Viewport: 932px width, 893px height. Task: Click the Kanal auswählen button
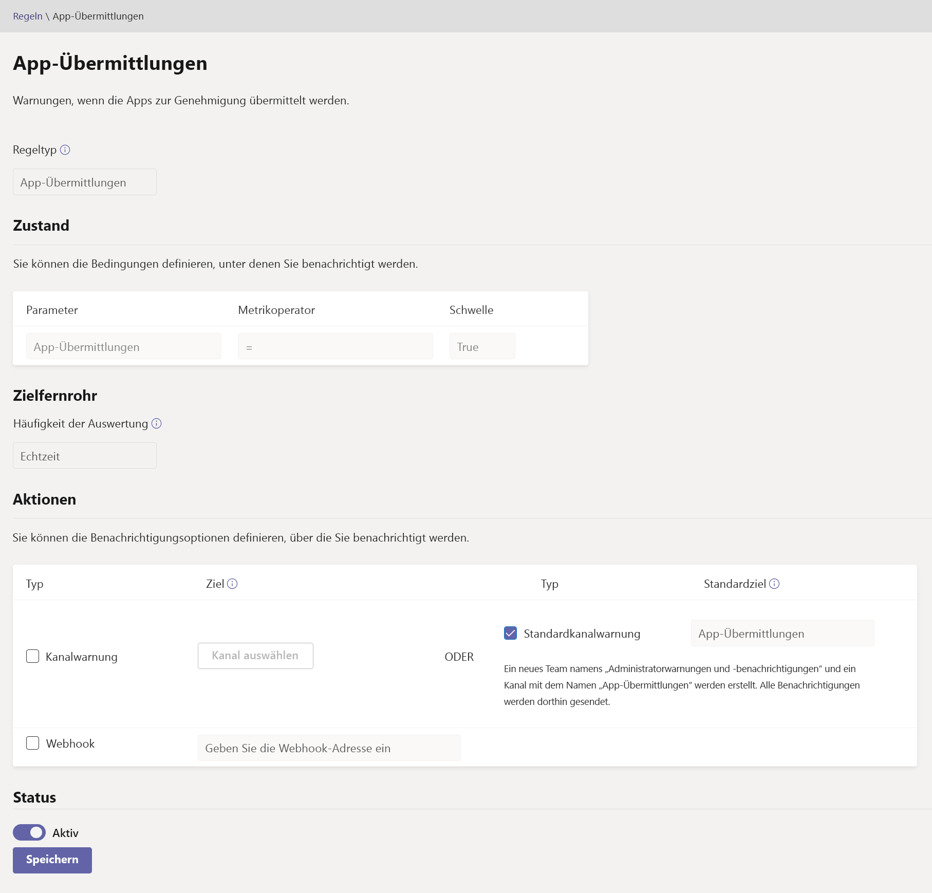click(x=255, y=656)
